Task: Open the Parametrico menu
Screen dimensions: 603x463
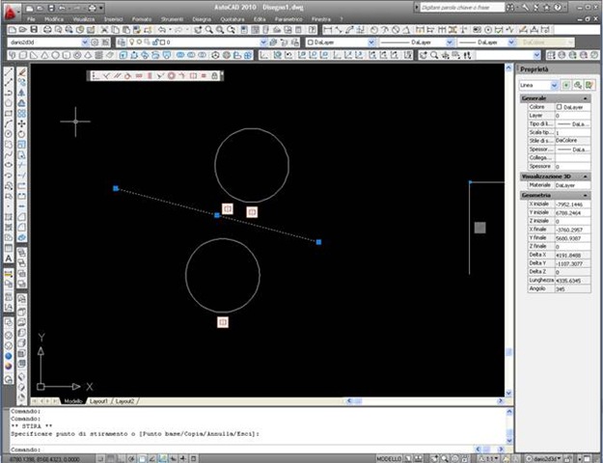Action: click(x=288, y=19)
